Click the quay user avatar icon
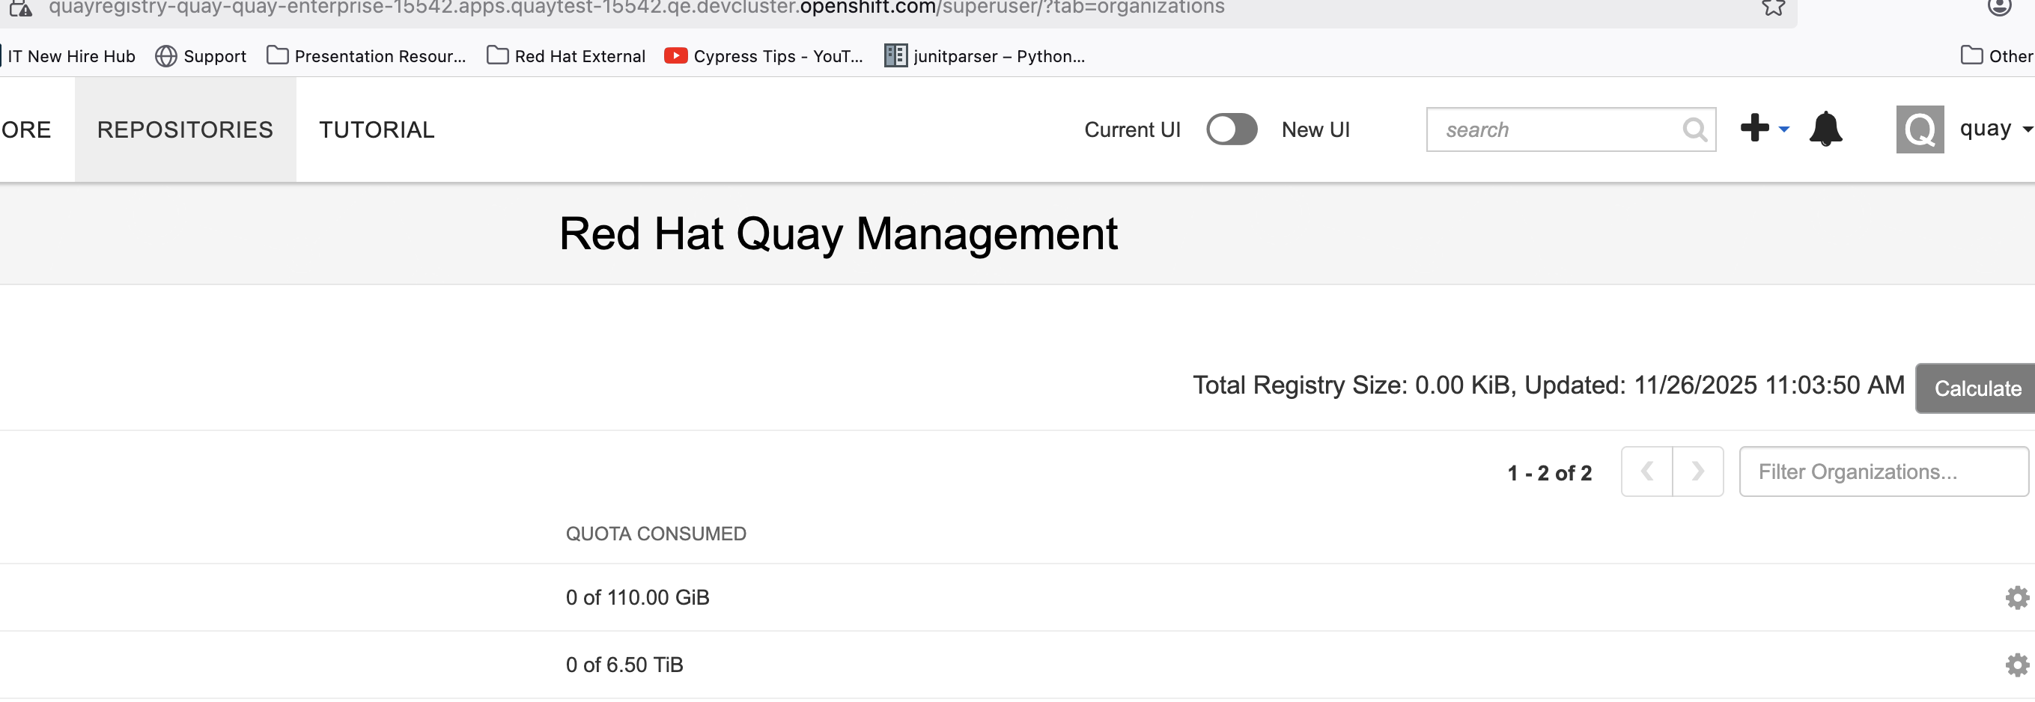The image size is (2035, 702). (1919, 129)
